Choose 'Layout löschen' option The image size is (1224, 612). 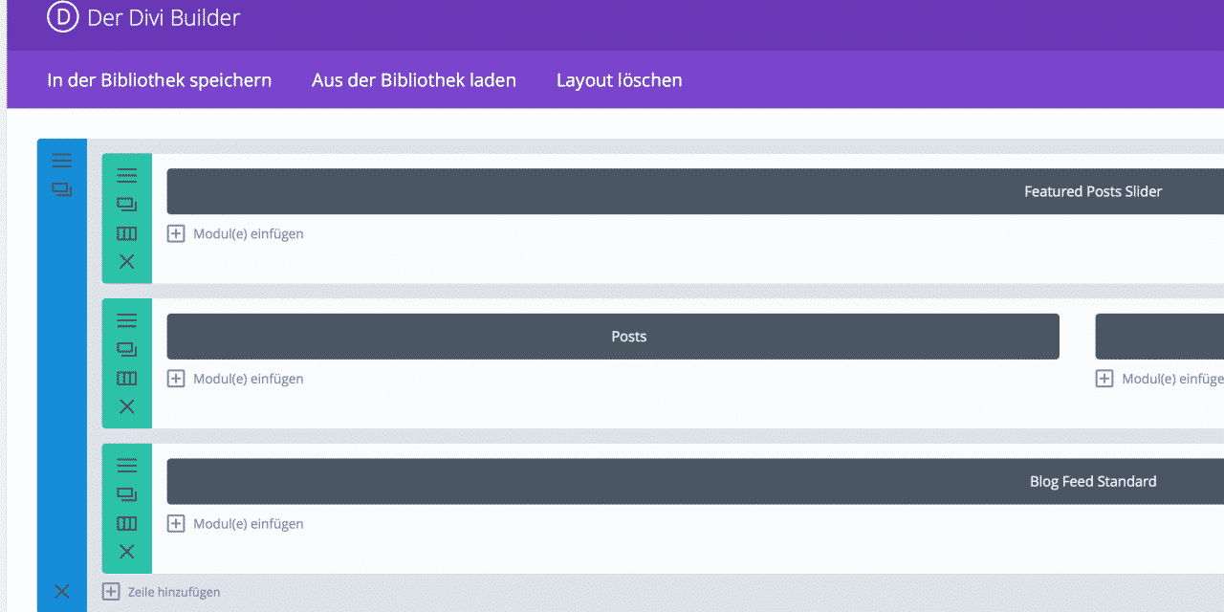pyautogui.click(x=620, y=80)
